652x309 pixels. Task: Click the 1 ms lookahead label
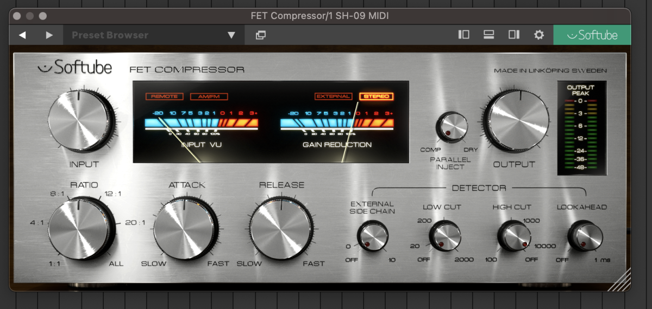pyautogui.click(x=602, y=260)
